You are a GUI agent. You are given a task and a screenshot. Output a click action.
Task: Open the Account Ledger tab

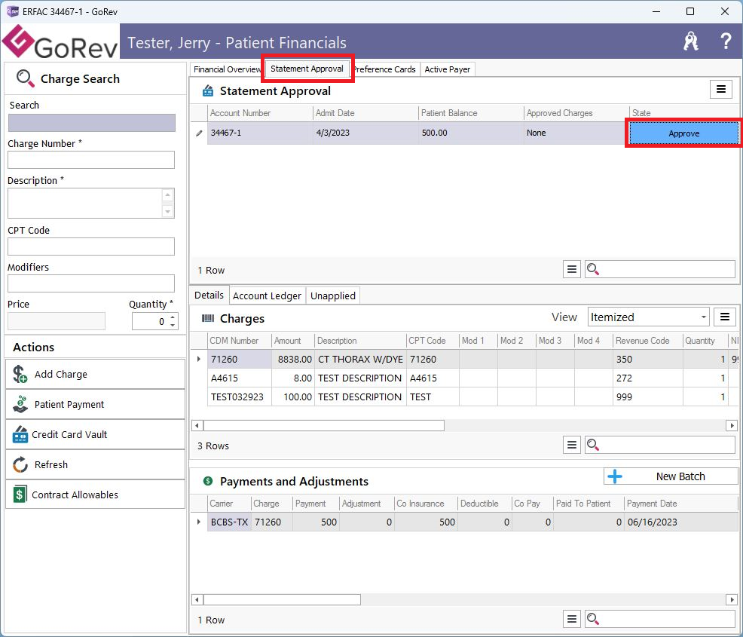[x=267, y=296]
